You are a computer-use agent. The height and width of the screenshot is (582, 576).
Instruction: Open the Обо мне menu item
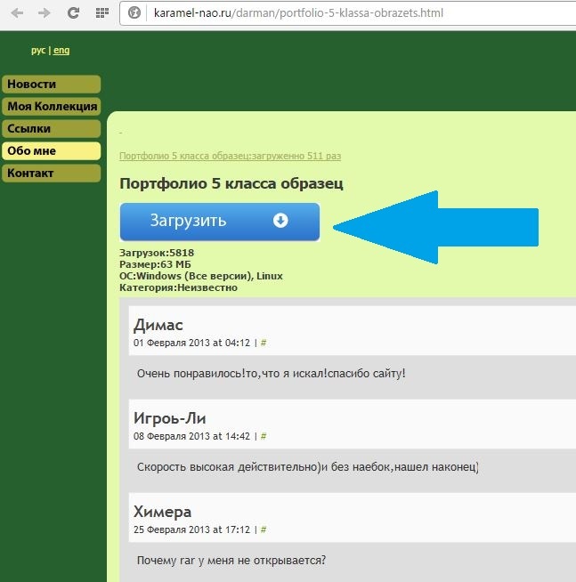click(52, 151)
